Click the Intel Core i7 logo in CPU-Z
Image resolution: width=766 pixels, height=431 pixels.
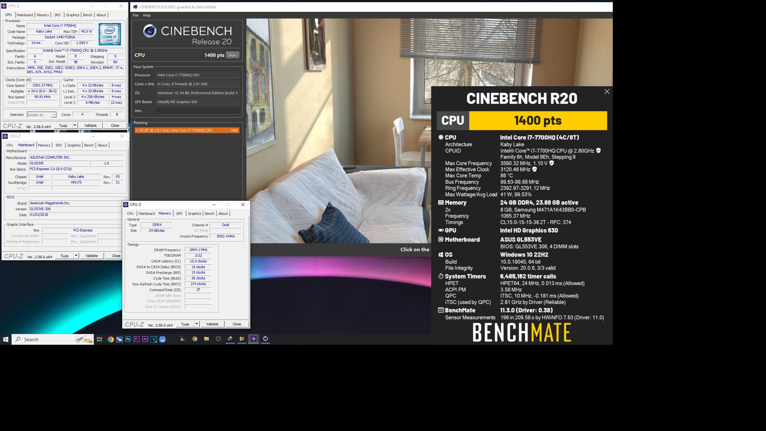(110, 34)
